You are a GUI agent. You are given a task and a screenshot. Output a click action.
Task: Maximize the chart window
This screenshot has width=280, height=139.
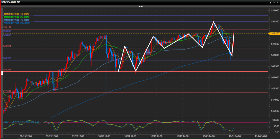pos(274,2)
